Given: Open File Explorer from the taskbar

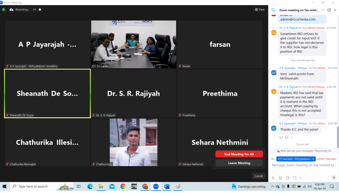Looking at the screenshot, I should (101, 186).
